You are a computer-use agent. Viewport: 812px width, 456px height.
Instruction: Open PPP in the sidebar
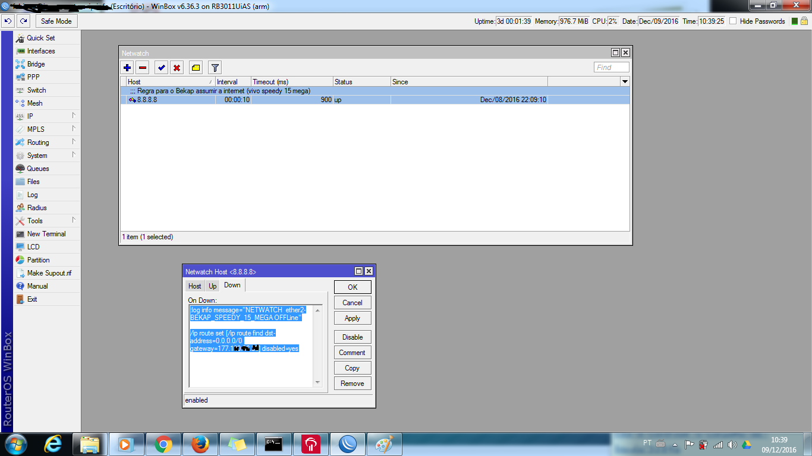pyautogui.click(x=46, y=77)
